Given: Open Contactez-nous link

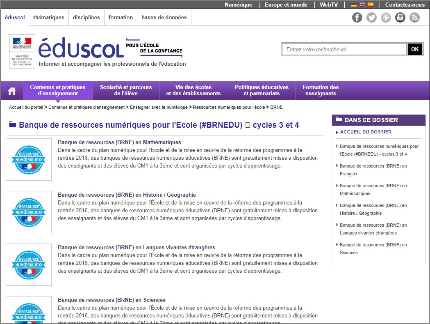Looking at the screenshot, I should point(405,5).
